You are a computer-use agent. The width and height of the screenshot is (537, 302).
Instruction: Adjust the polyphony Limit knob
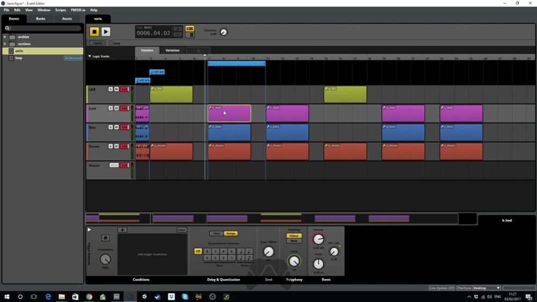coord(294,261)
